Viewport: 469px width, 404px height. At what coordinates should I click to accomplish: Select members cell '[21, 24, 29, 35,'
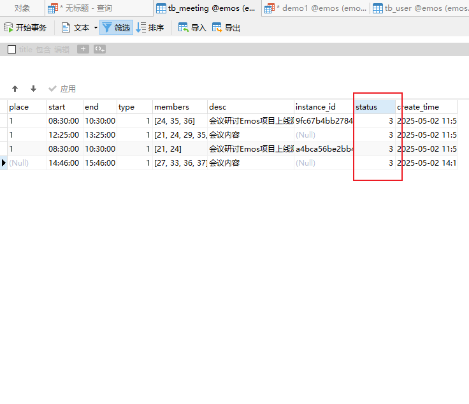point(180,135)
